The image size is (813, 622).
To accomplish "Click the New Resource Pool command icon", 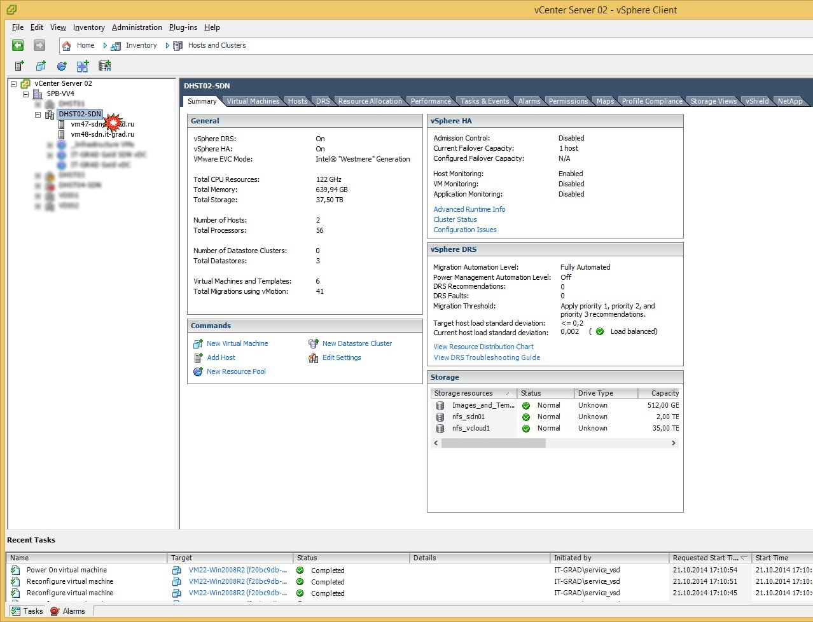I will pyautogui.click(x=198, y=371).
